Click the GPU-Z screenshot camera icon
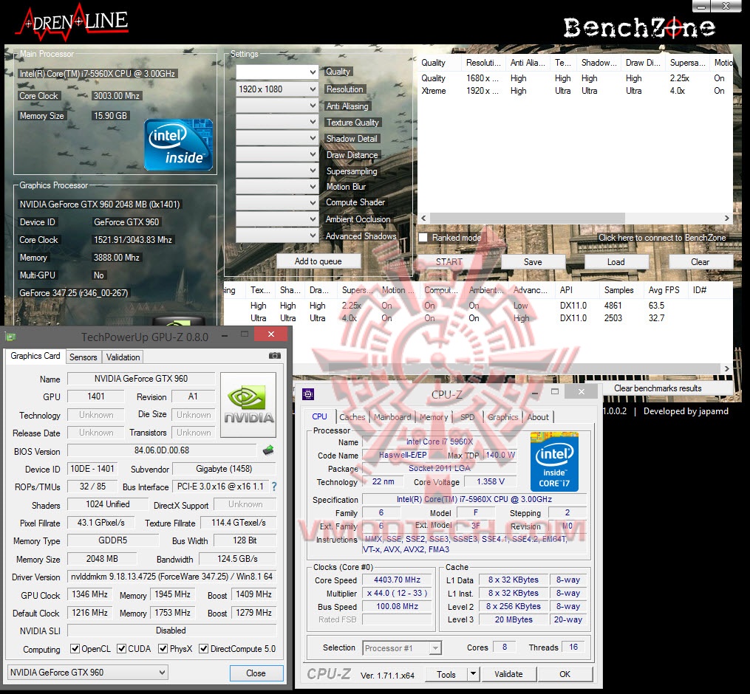750x694 pixels. click(275, 356)
